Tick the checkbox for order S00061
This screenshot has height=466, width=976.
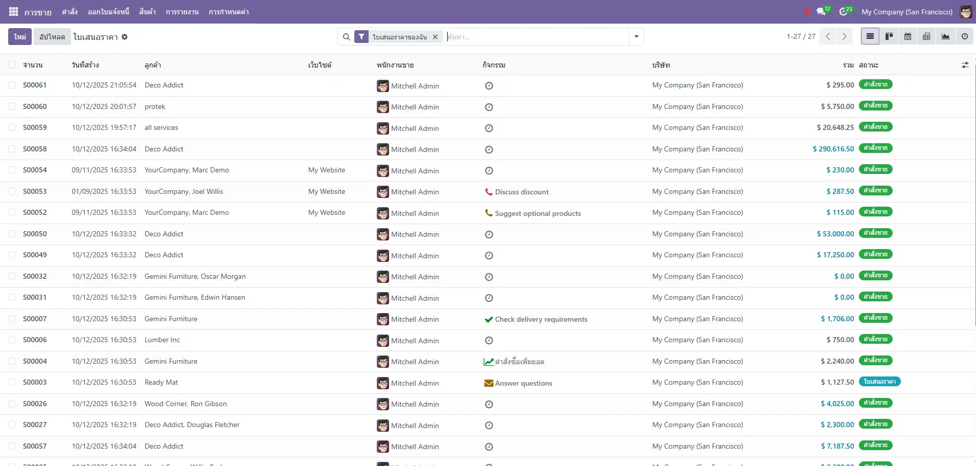point(12,85)
